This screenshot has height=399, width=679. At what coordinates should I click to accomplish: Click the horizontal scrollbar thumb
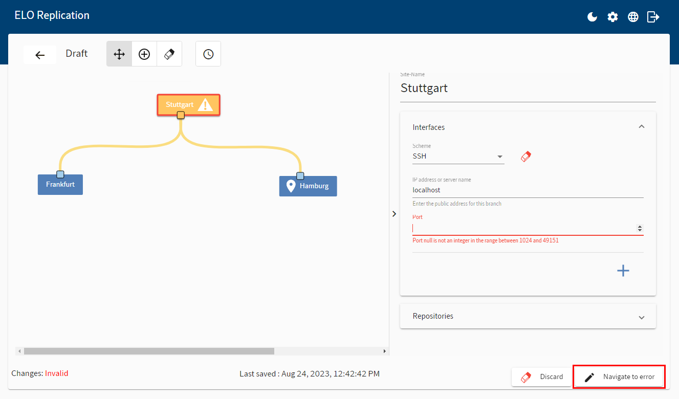point(149,351)
